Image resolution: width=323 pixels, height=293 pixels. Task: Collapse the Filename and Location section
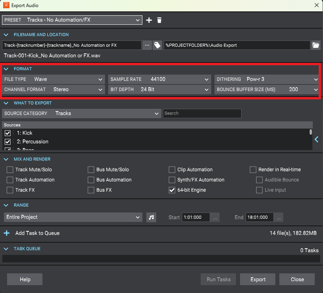(x=6, y=35)
